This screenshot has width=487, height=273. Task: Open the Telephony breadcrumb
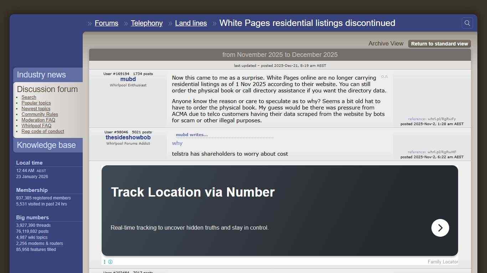click(147, 23)
